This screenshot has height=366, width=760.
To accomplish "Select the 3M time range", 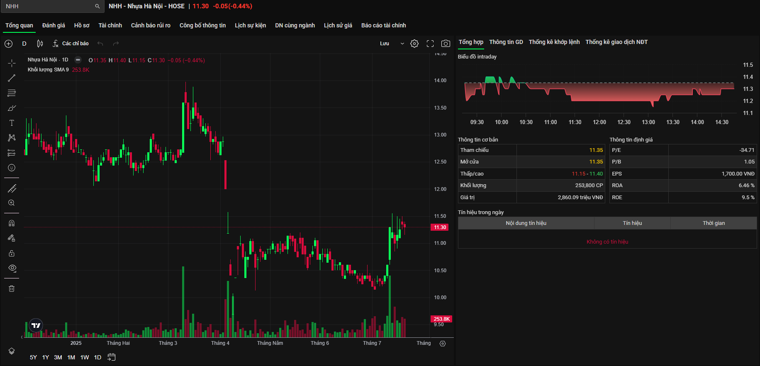I will click(x=58, y=357).
